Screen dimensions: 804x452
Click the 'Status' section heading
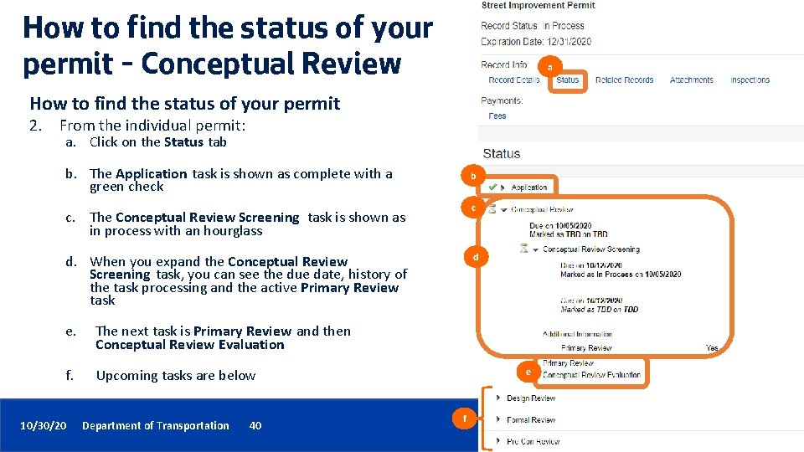[x=501, y=154]
